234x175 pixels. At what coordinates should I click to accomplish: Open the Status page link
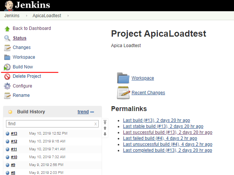(x=19, y=38)
